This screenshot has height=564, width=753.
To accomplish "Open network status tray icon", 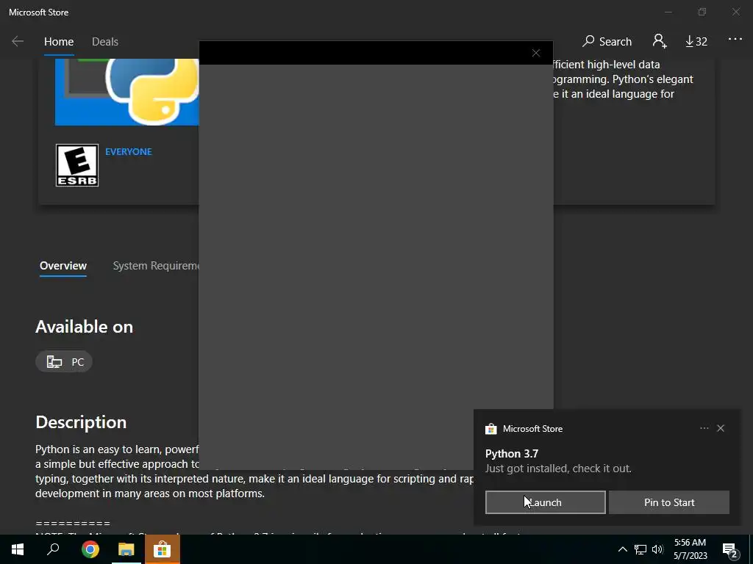I will (x=640, y=549).
